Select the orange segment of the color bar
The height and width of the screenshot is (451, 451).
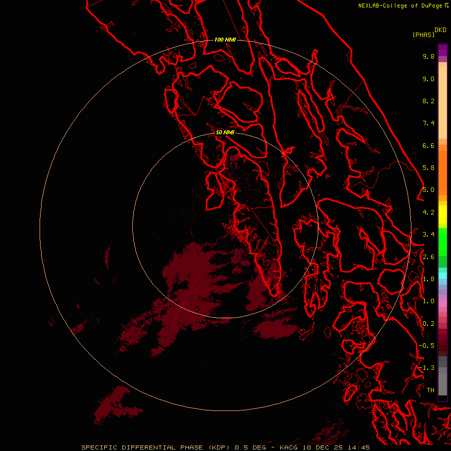(442, 173)
